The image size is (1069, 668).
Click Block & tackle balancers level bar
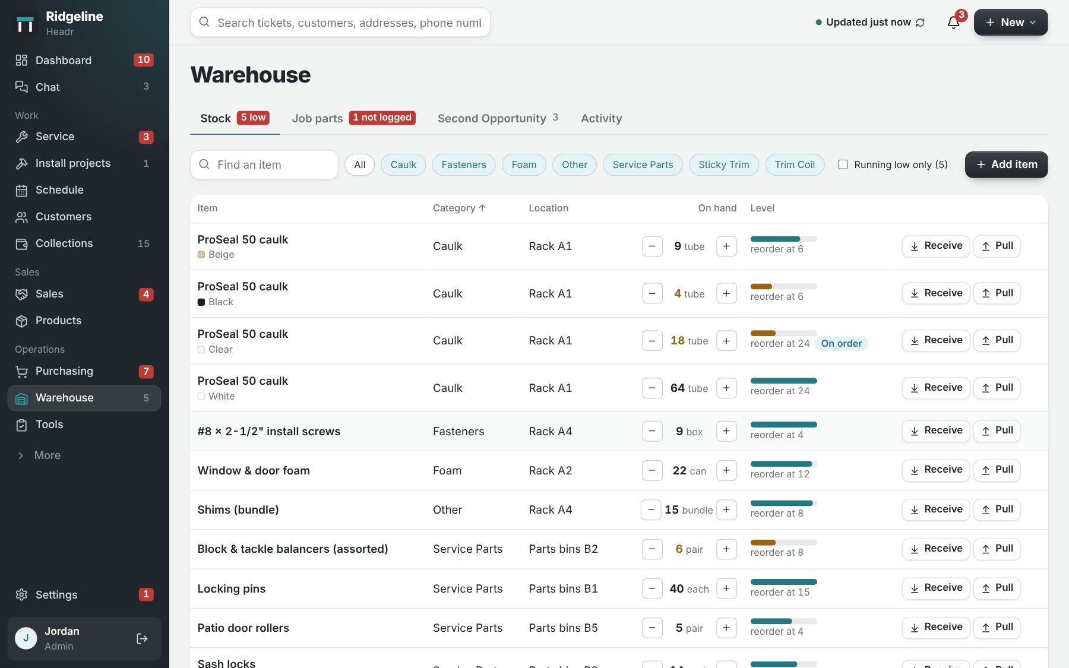coord(783,542)
